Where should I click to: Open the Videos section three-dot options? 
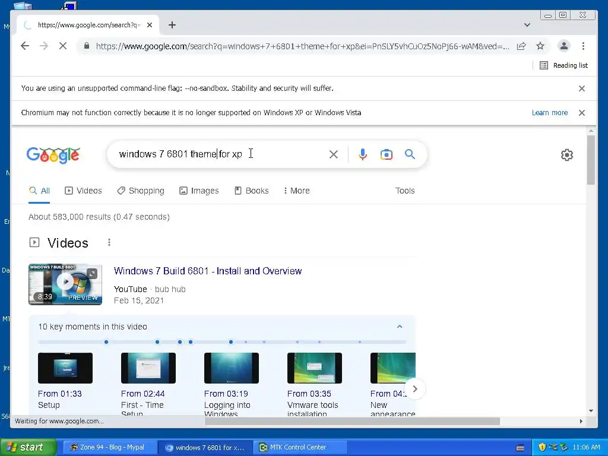(109, 242)
